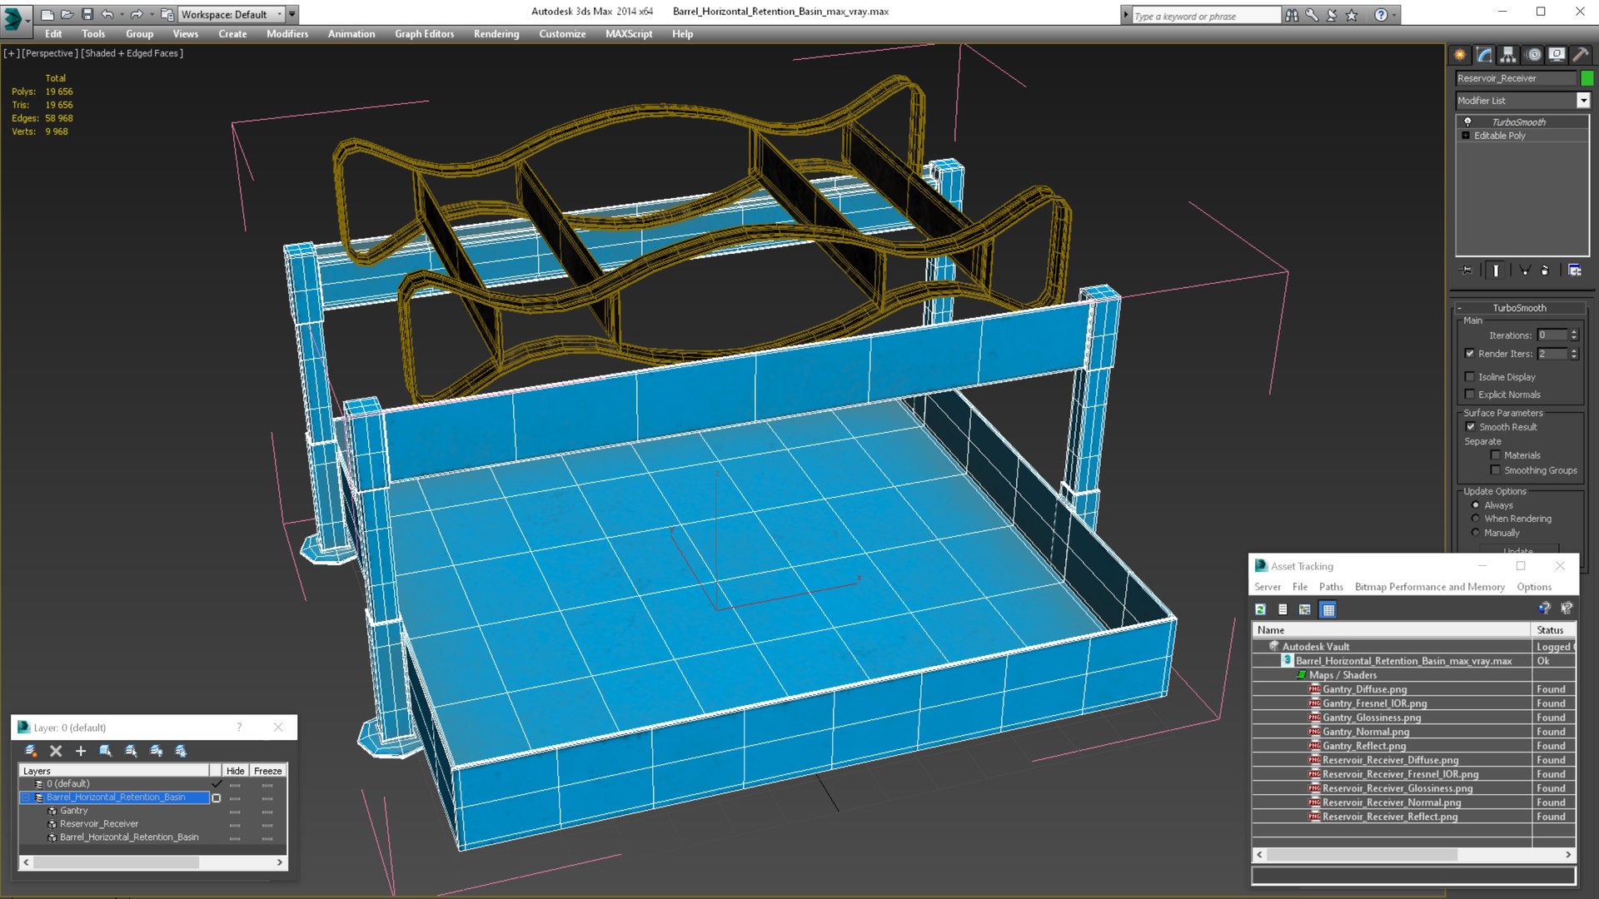Screen dimensions: 1599x899
Task: Refresh the Asset Tracking list
Action: (1260, 609)
